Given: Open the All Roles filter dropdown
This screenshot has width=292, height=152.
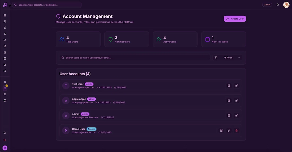Looking at the screenshot, I should click(x=227, y=58).
